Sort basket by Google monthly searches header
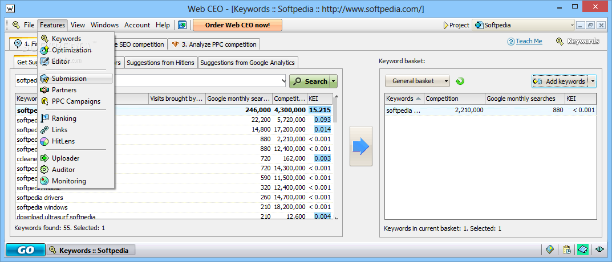Screen dimensions: 612x262 click(525, 99)
